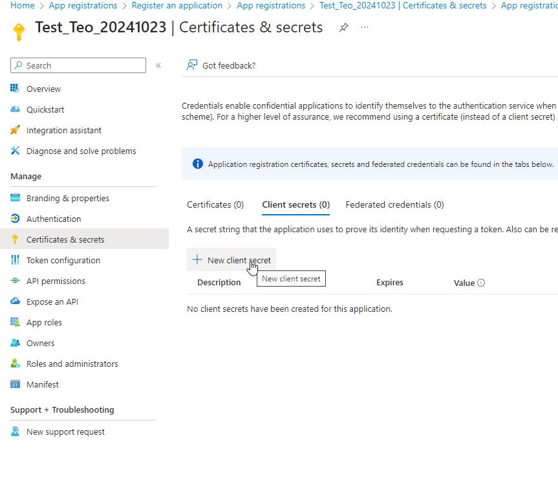
Task: Click the Manage section heading
Action: (26, 176)
